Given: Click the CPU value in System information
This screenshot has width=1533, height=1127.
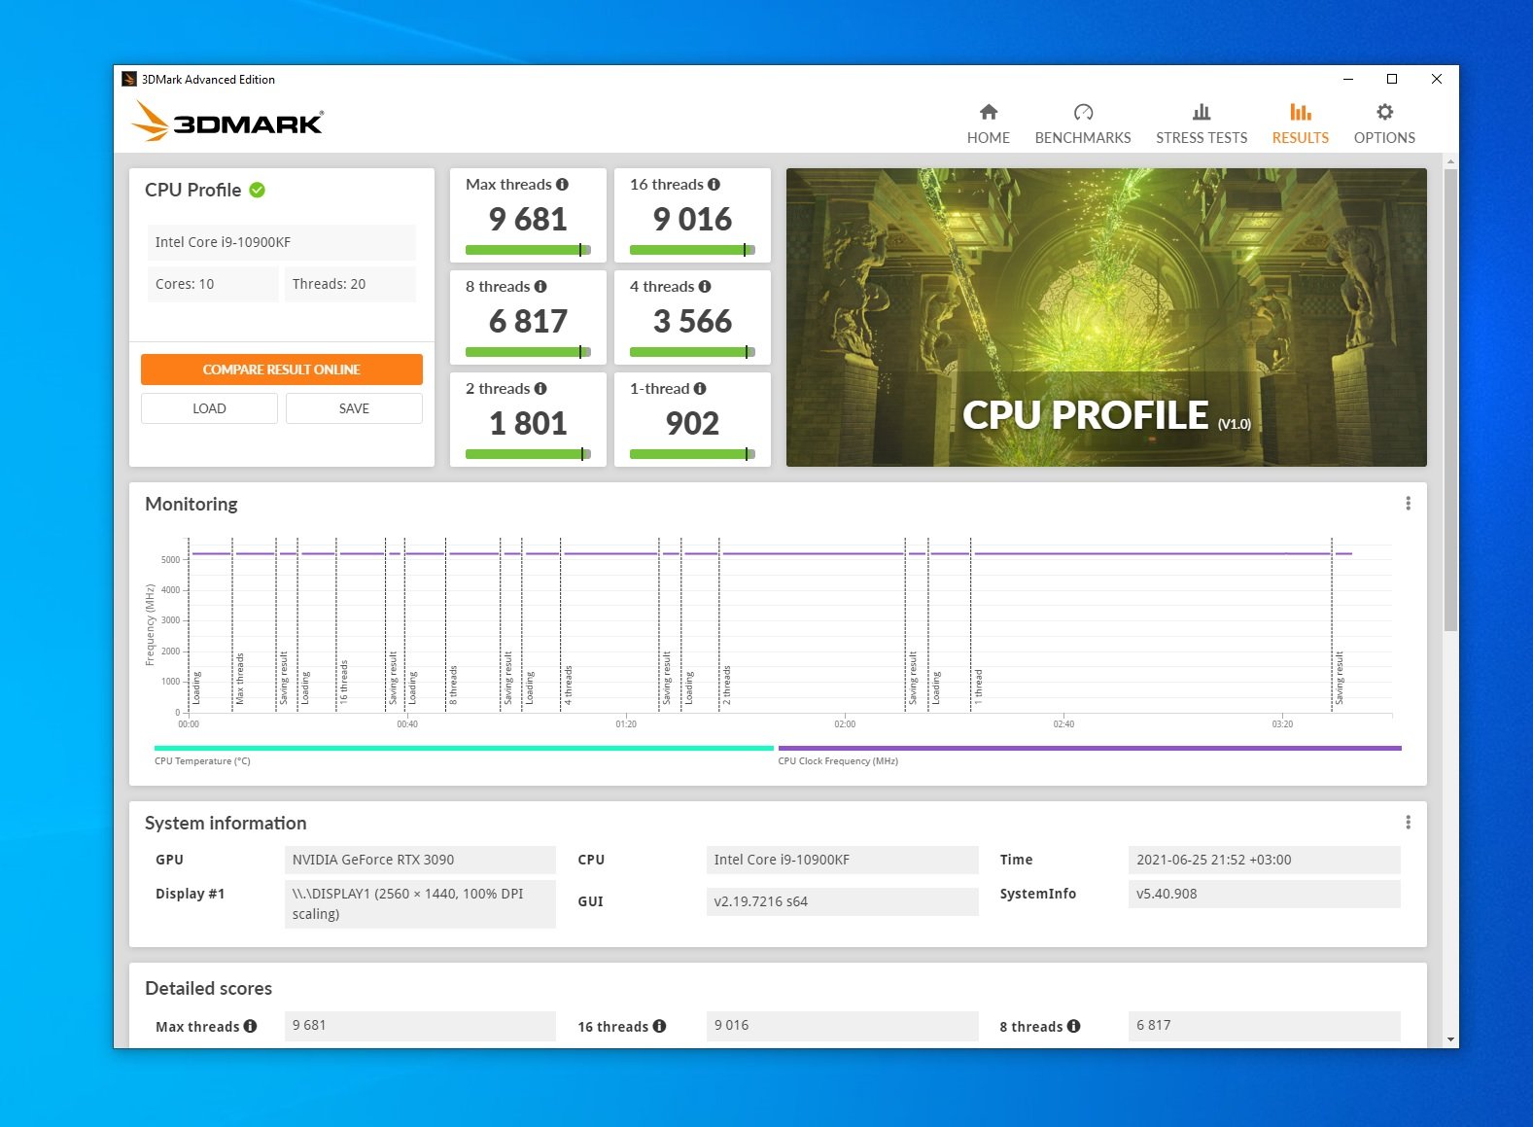Looking at the screenshot, I should [x=842, y=860].
